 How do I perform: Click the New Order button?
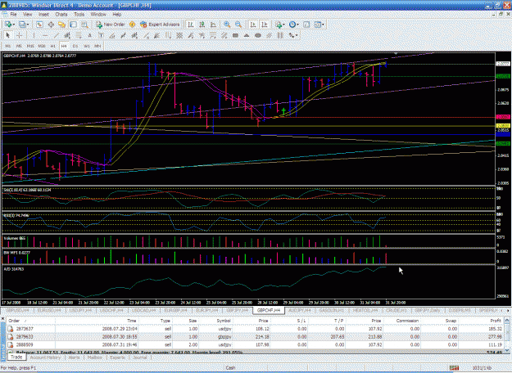[x=110, y=25]
